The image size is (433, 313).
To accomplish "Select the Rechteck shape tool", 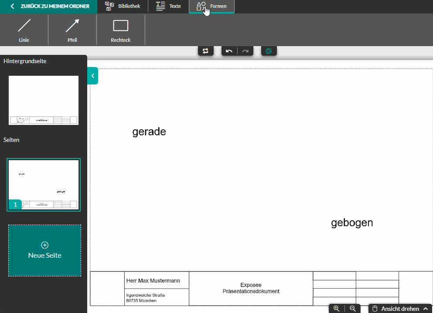I will coord(121,30).
